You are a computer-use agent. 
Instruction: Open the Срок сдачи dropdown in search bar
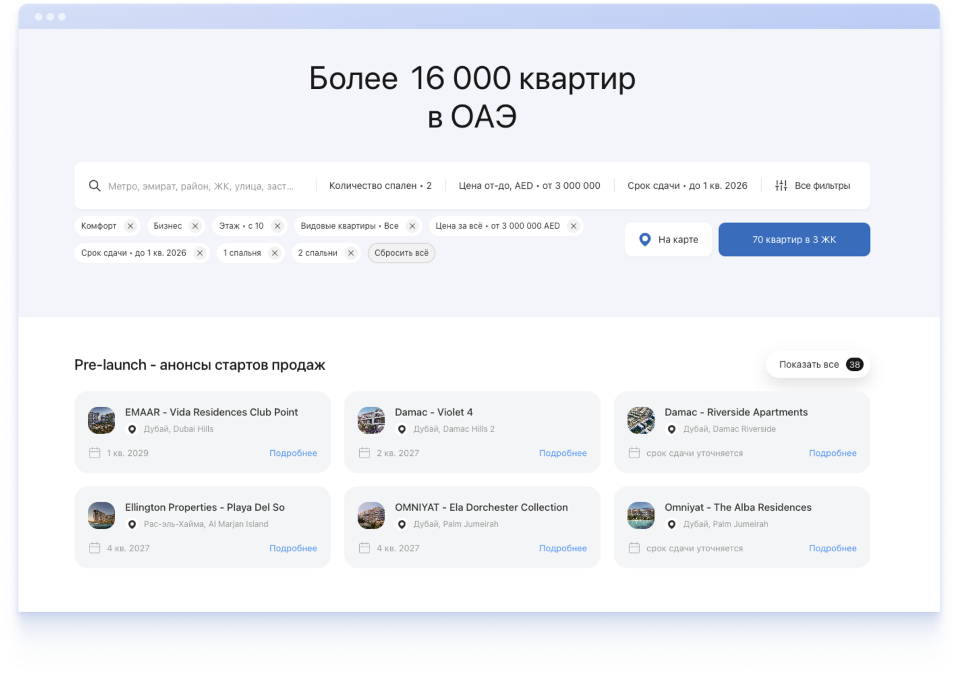pyautogui.click(x=687, y=186)
